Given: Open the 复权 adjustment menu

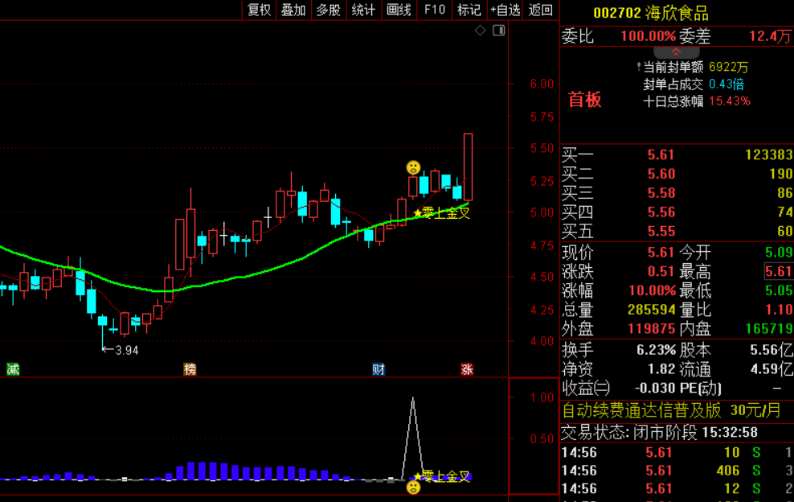Looking at the screenshot, I should [260, 10].
